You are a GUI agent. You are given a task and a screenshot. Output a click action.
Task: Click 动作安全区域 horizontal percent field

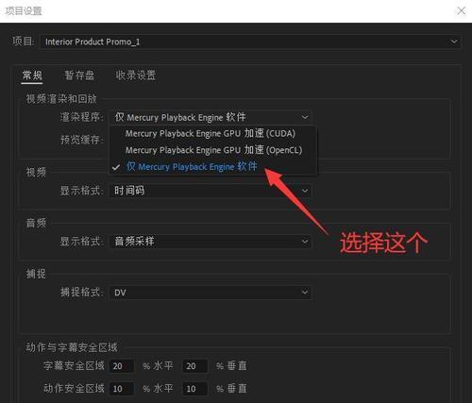pyautogui.click(x=122, y=389)
